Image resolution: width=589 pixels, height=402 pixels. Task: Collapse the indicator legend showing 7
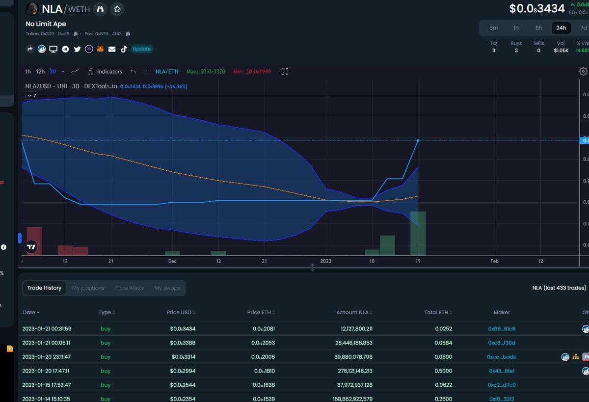pyautogui.click(x=31, y=96)
